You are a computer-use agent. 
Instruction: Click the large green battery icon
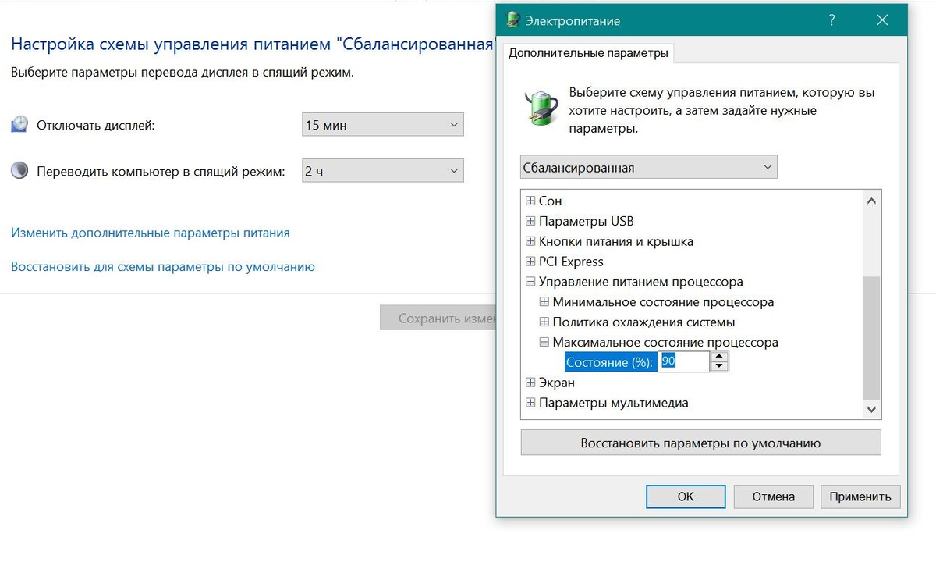tap(540, 107)
